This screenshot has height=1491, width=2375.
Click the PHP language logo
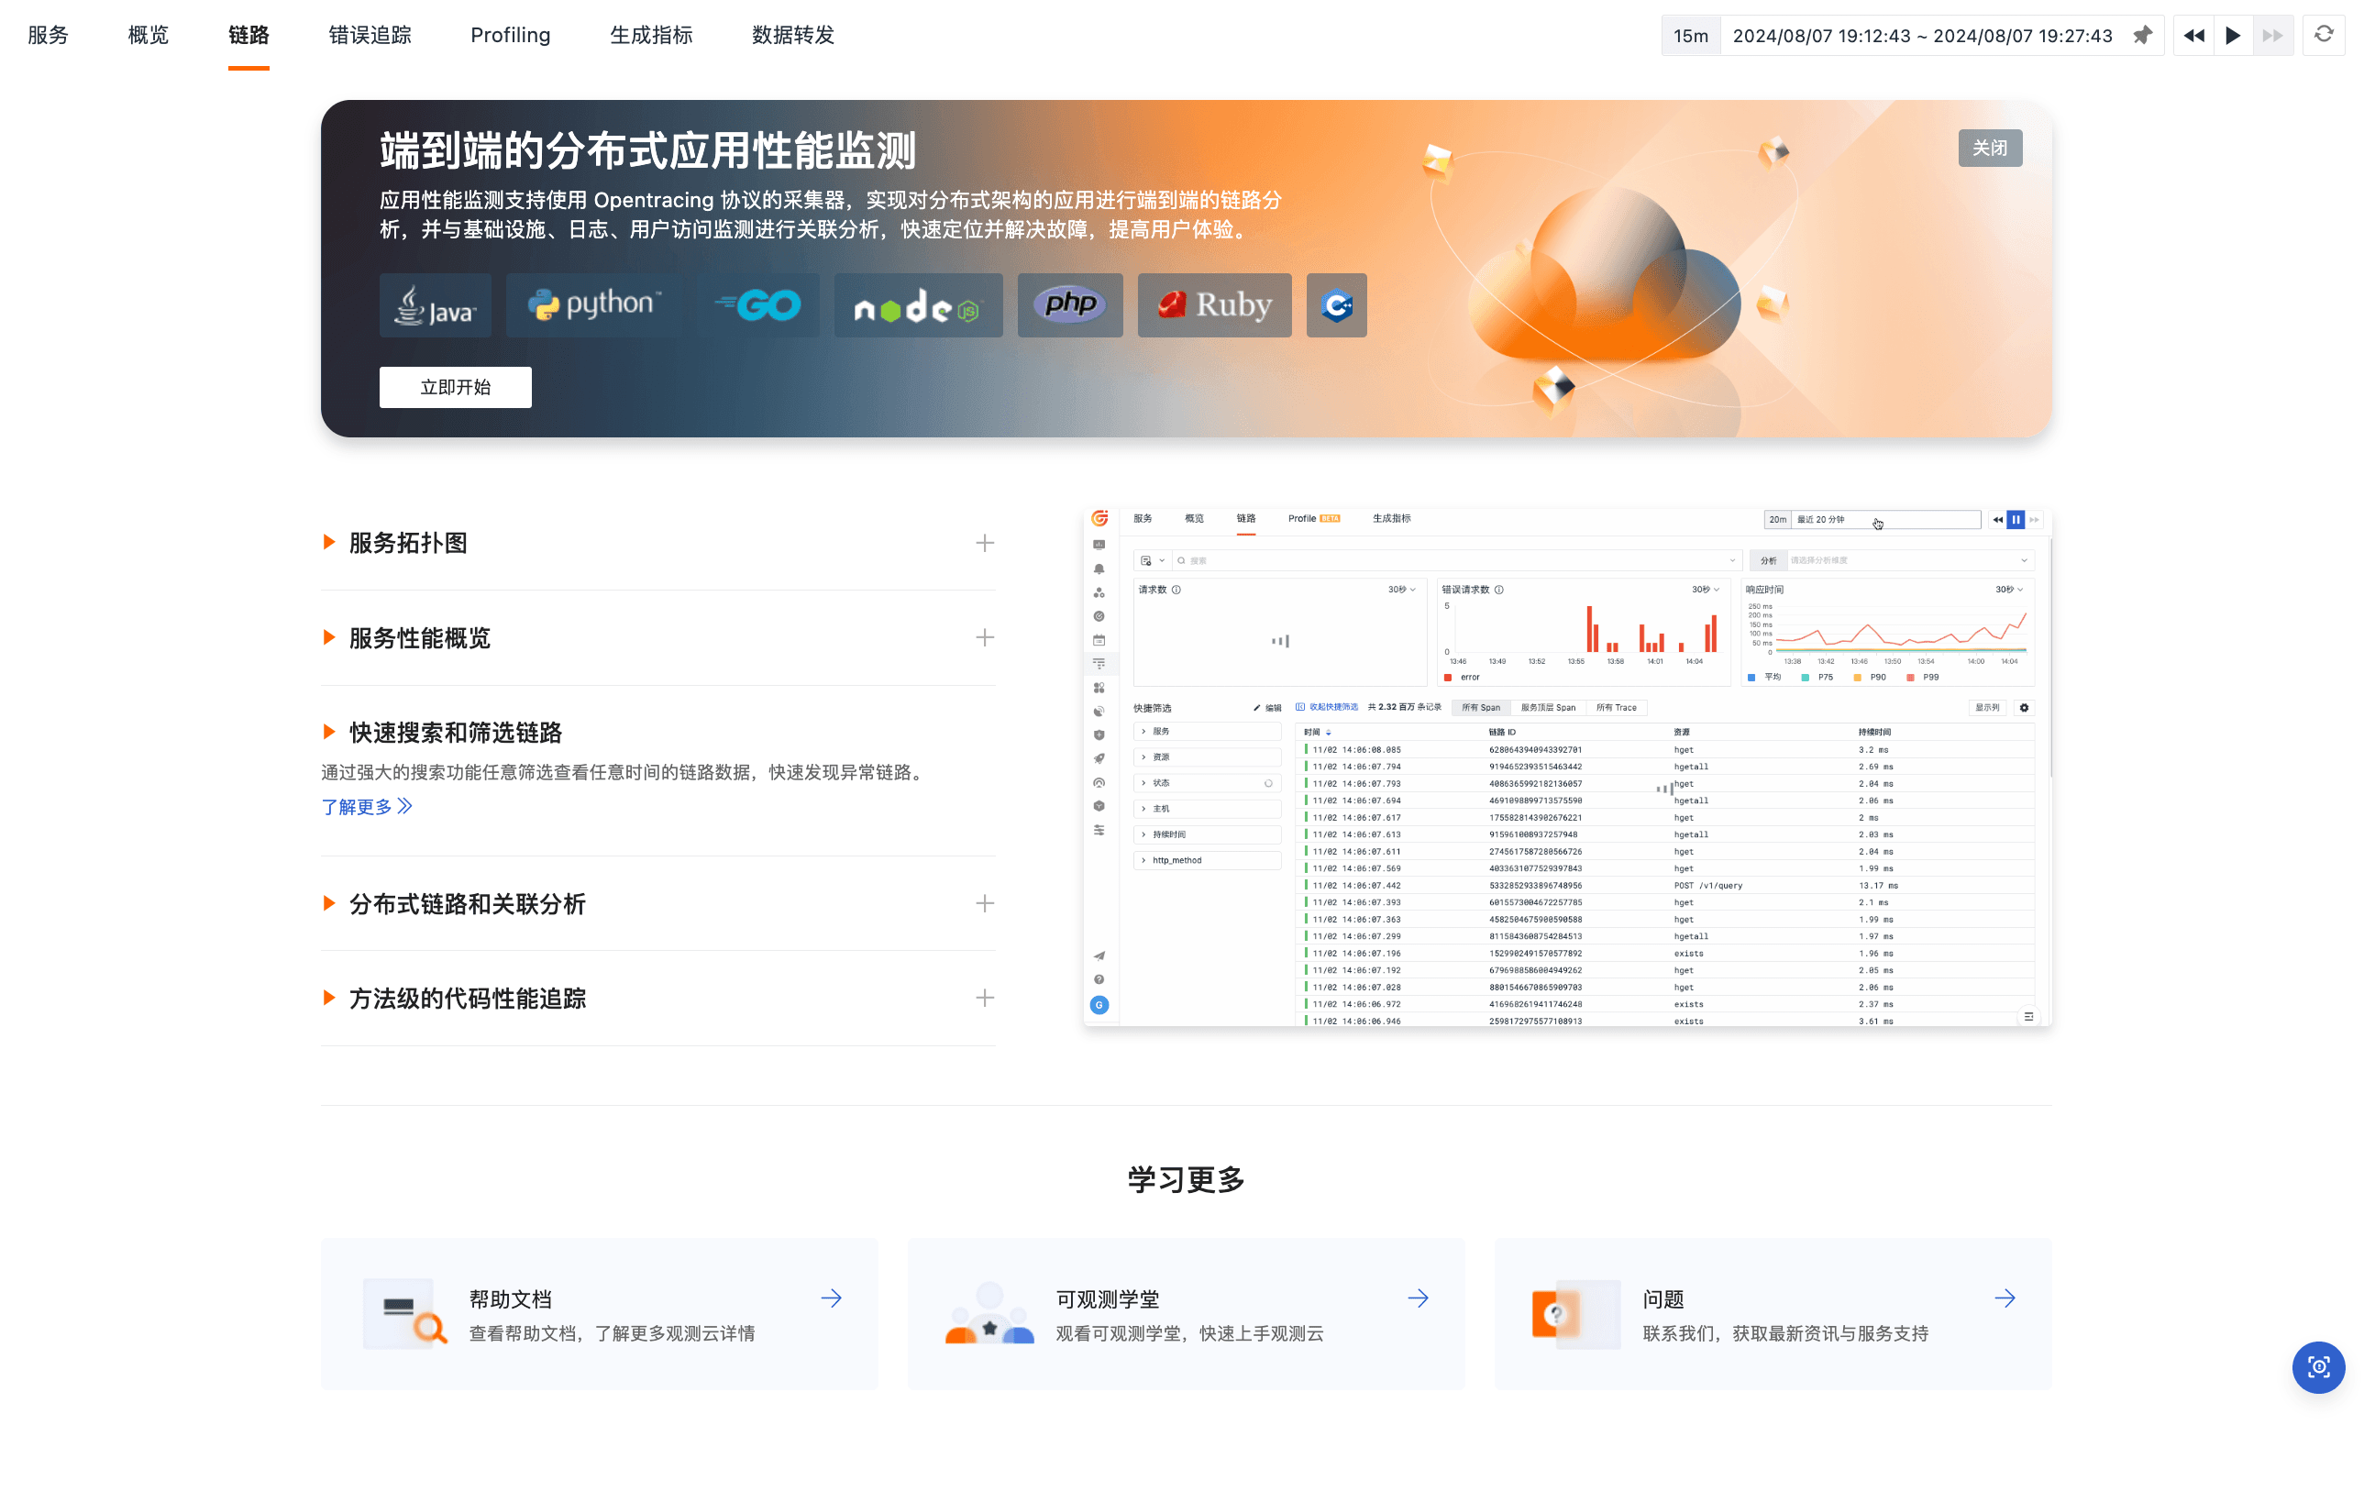(x=1070, y=305)
